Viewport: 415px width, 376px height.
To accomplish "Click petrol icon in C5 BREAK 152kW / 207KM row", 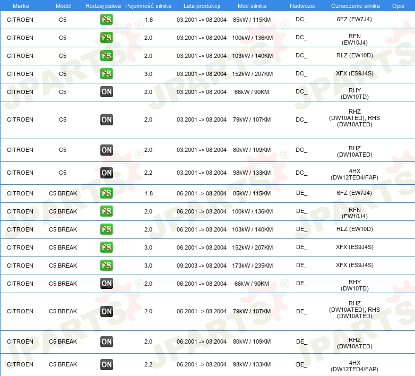I will [x=106, y=247].
